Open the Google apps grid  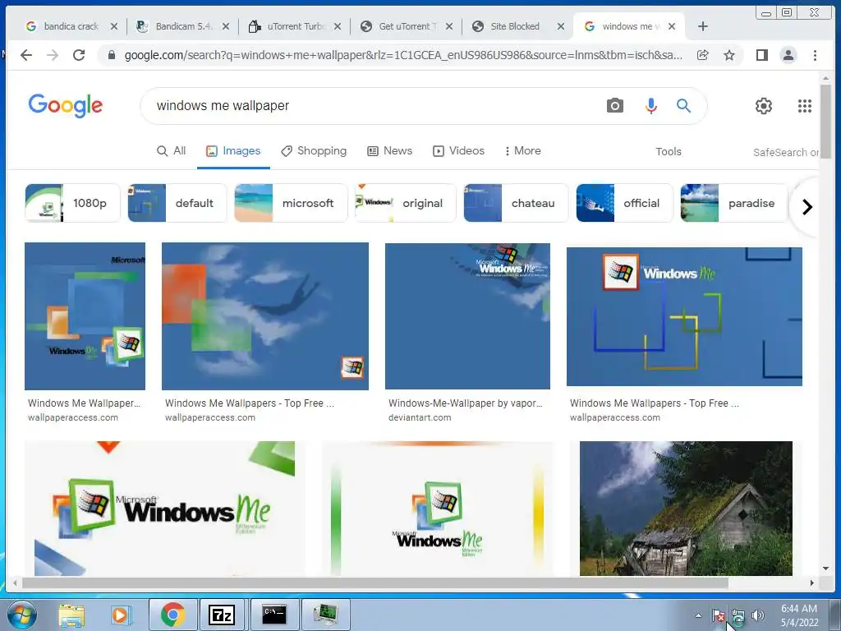[805, 106]
